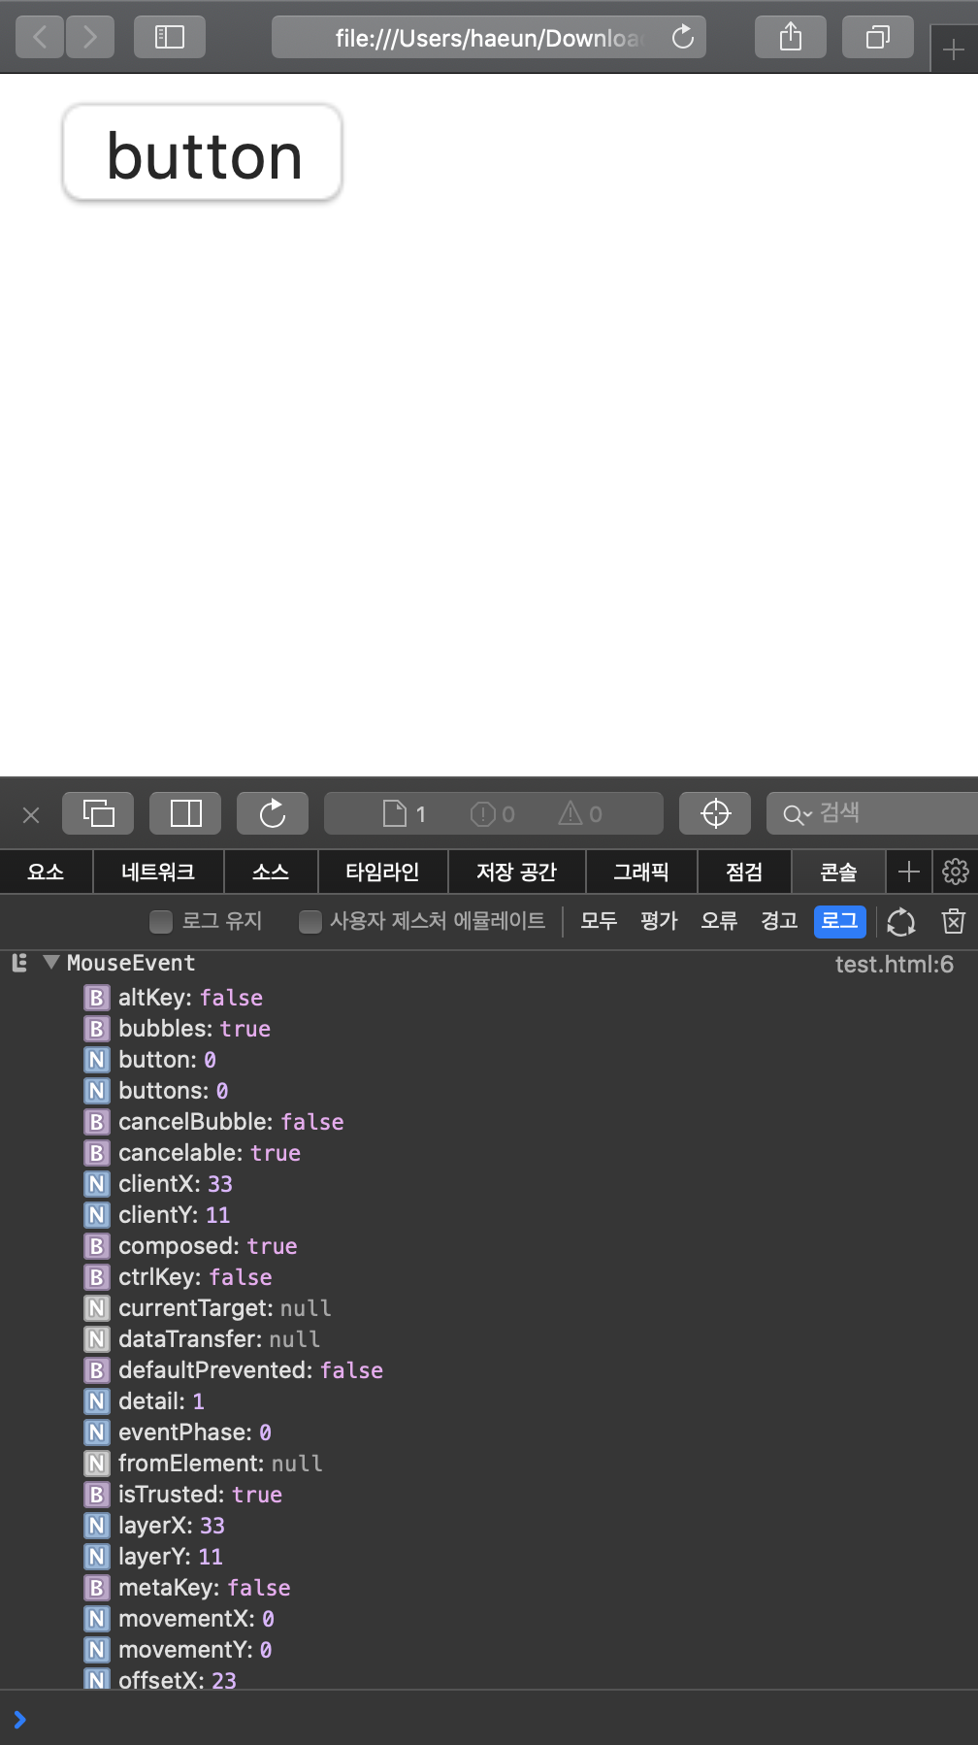Click the number type icon for detail
978x1745 pixels.
[96, 1401]
